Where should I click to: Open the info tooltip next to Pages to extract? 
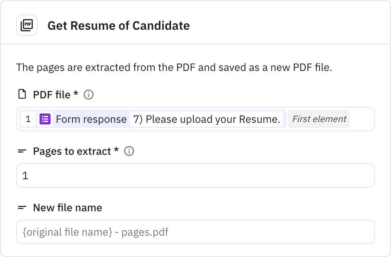pos(129,151)
